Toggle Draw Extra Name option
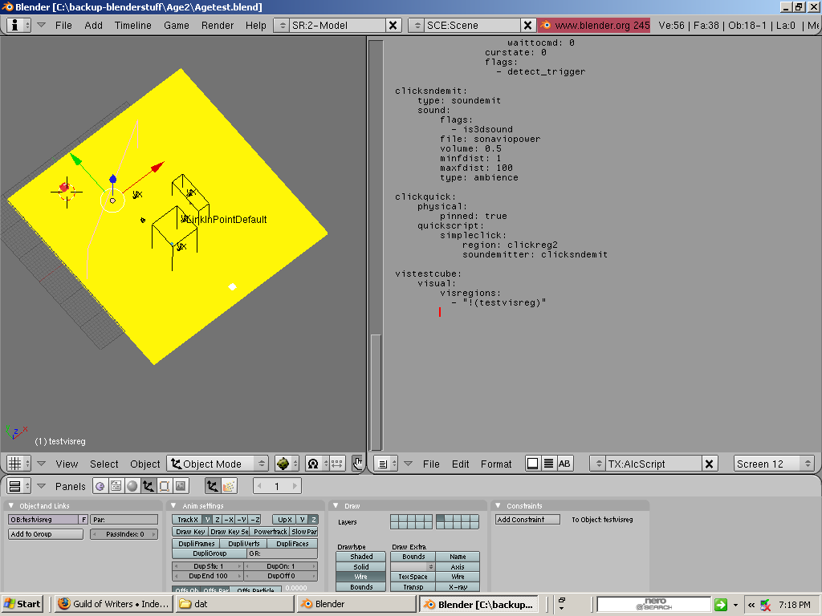Image resolution: width=822 pixels, height=616 pixels. coord(458,557)
